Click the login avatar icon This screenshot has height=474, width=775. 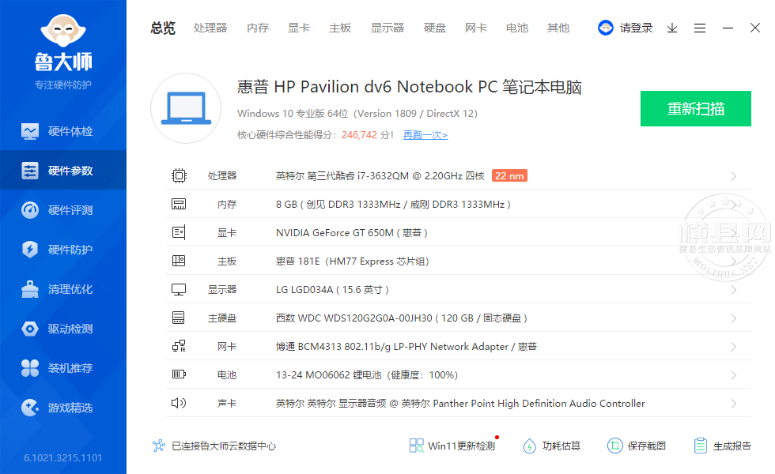pos(606,28)
